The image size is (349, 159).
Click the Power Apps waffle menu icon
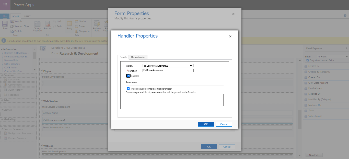pyautogui.click(x=5, y=5)
